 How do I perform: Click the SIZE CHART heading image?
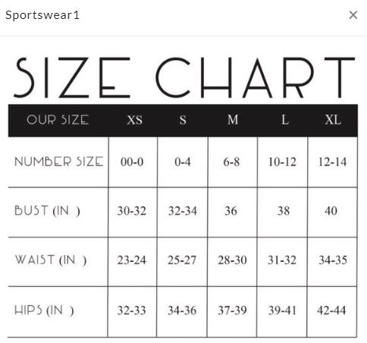184,77
